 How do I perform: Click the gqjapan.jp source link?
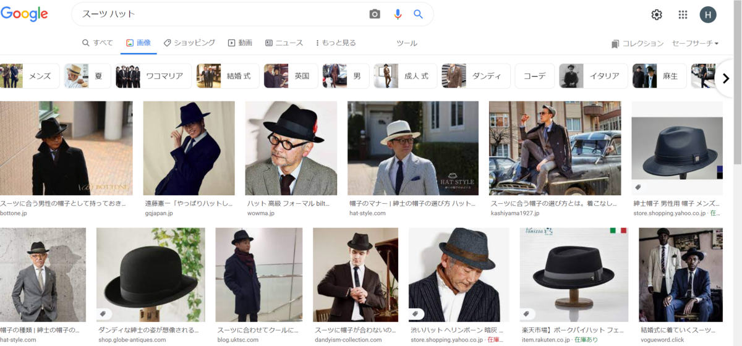pos(158,213)
